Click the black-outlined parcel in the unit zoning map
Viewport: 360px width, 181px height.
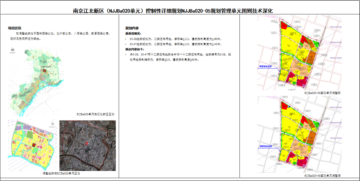(x=34, y=145)
